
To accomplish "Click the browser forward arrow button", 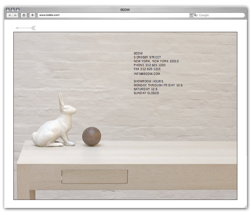I will 15,15.
